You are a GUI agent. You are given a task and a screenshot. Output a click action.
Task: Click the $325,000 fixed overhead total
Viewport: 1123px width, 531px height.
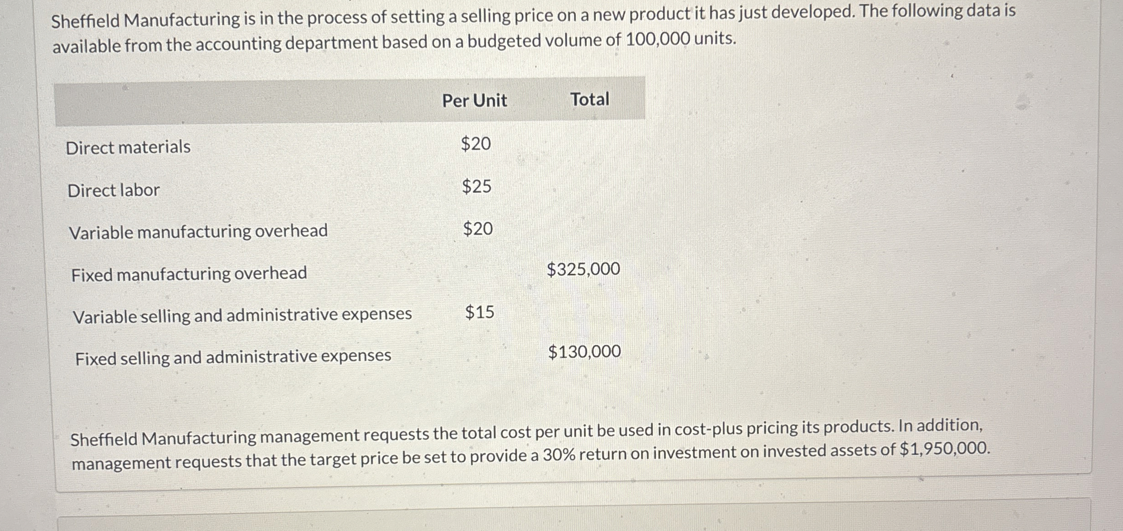pos(583,269)
